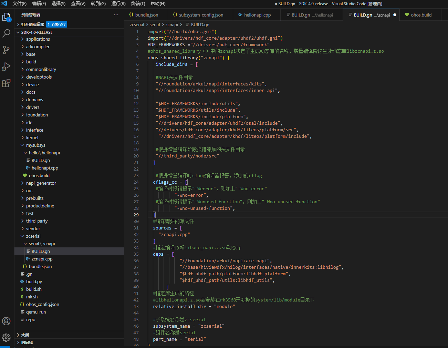Collapse the zcserial folder
The image size is (448, 348).
coord(69,236)
